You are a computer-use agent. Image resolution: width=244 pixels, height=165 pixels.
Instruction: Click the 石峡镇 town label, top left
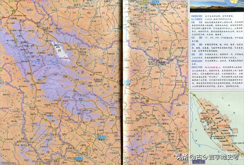pos(13,18)
